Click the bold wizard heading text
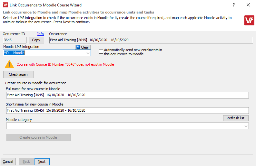 (x=79, y=12)
